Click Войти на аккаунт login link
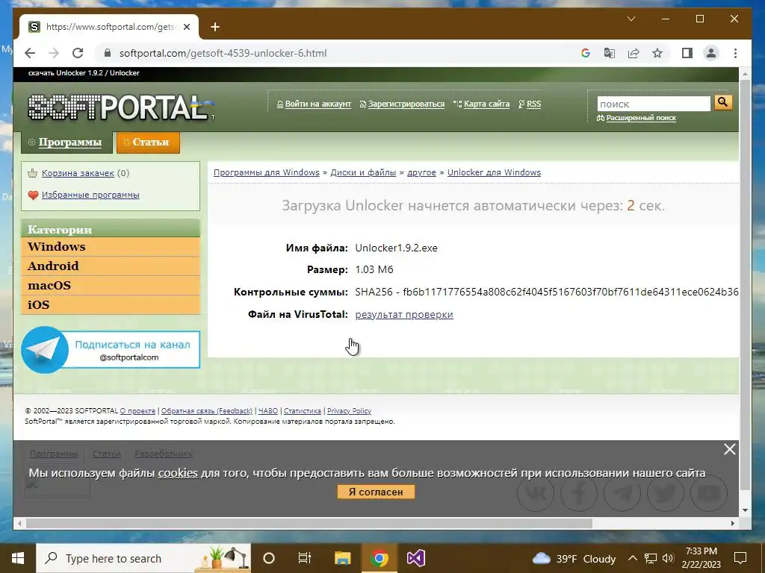 (318, 104)
